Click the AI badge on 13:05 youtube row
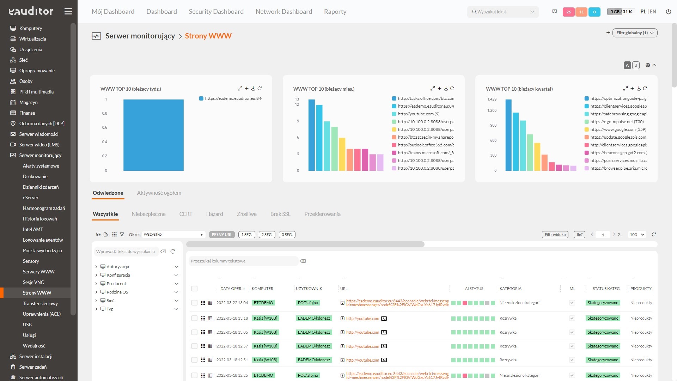677x381 pixels. [384, 332]
